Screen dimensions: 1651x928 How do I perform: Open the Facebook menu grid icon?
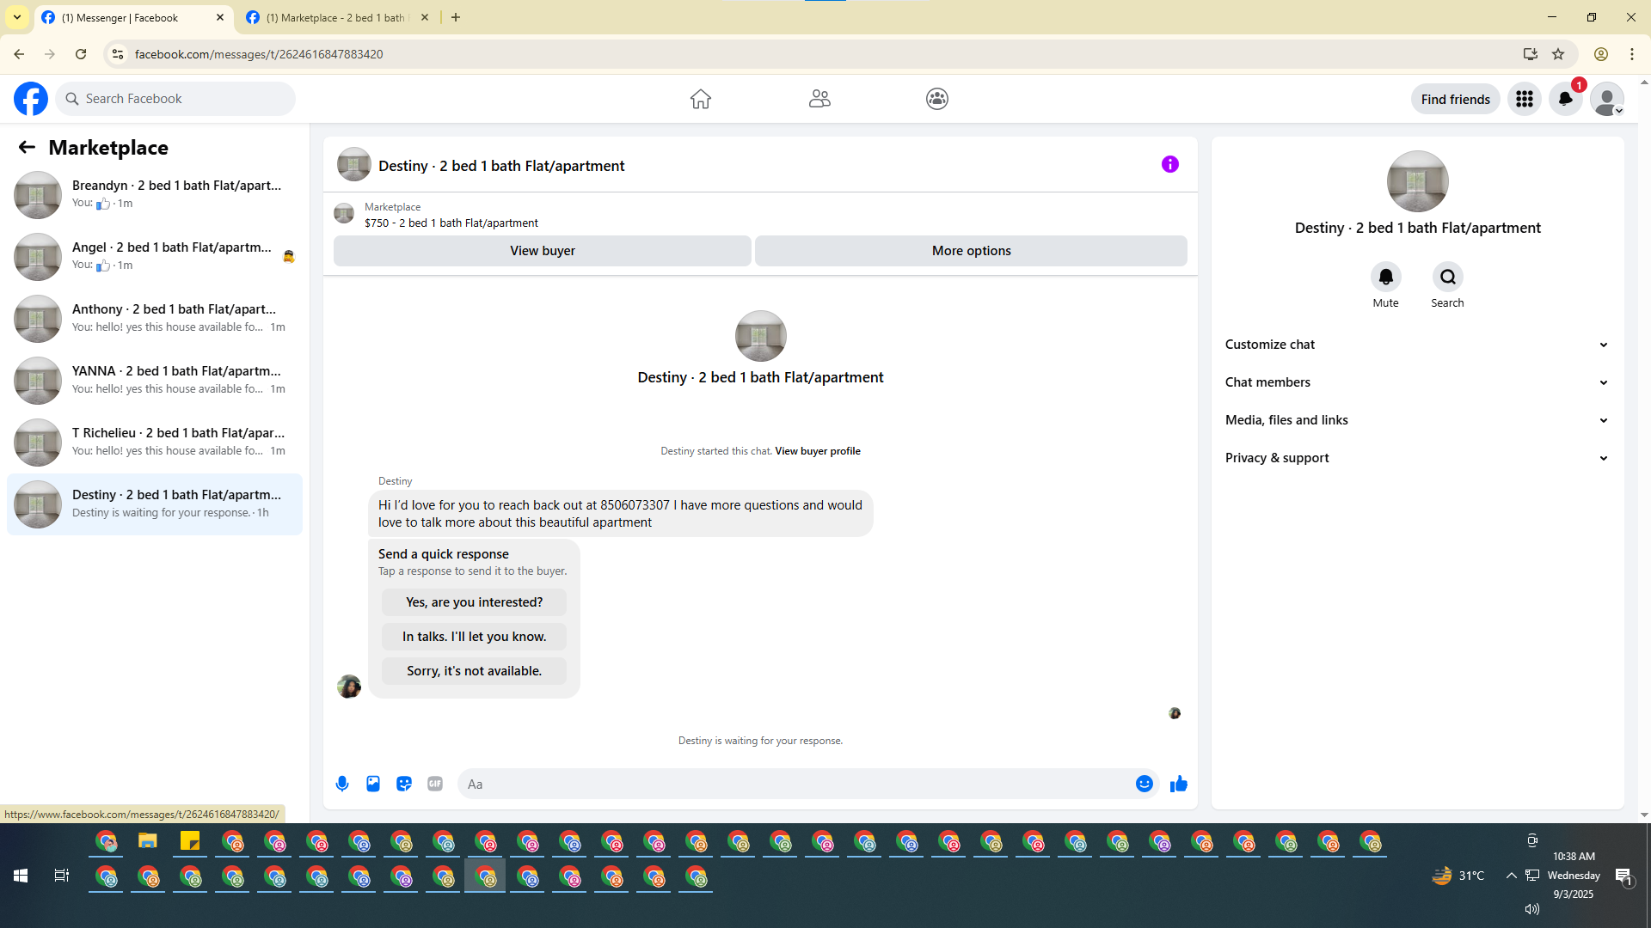(x=1525, y=99)
